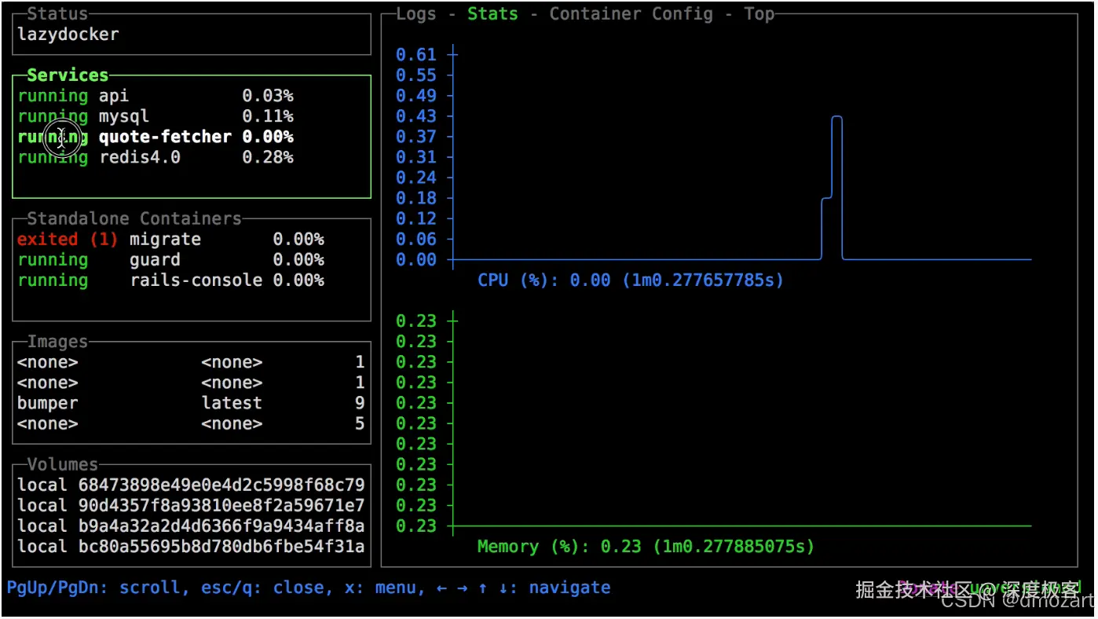Open the Container Config tab
Viewport: 1098px width, 619px height.
pyautogui.click(x=631, y=14)
